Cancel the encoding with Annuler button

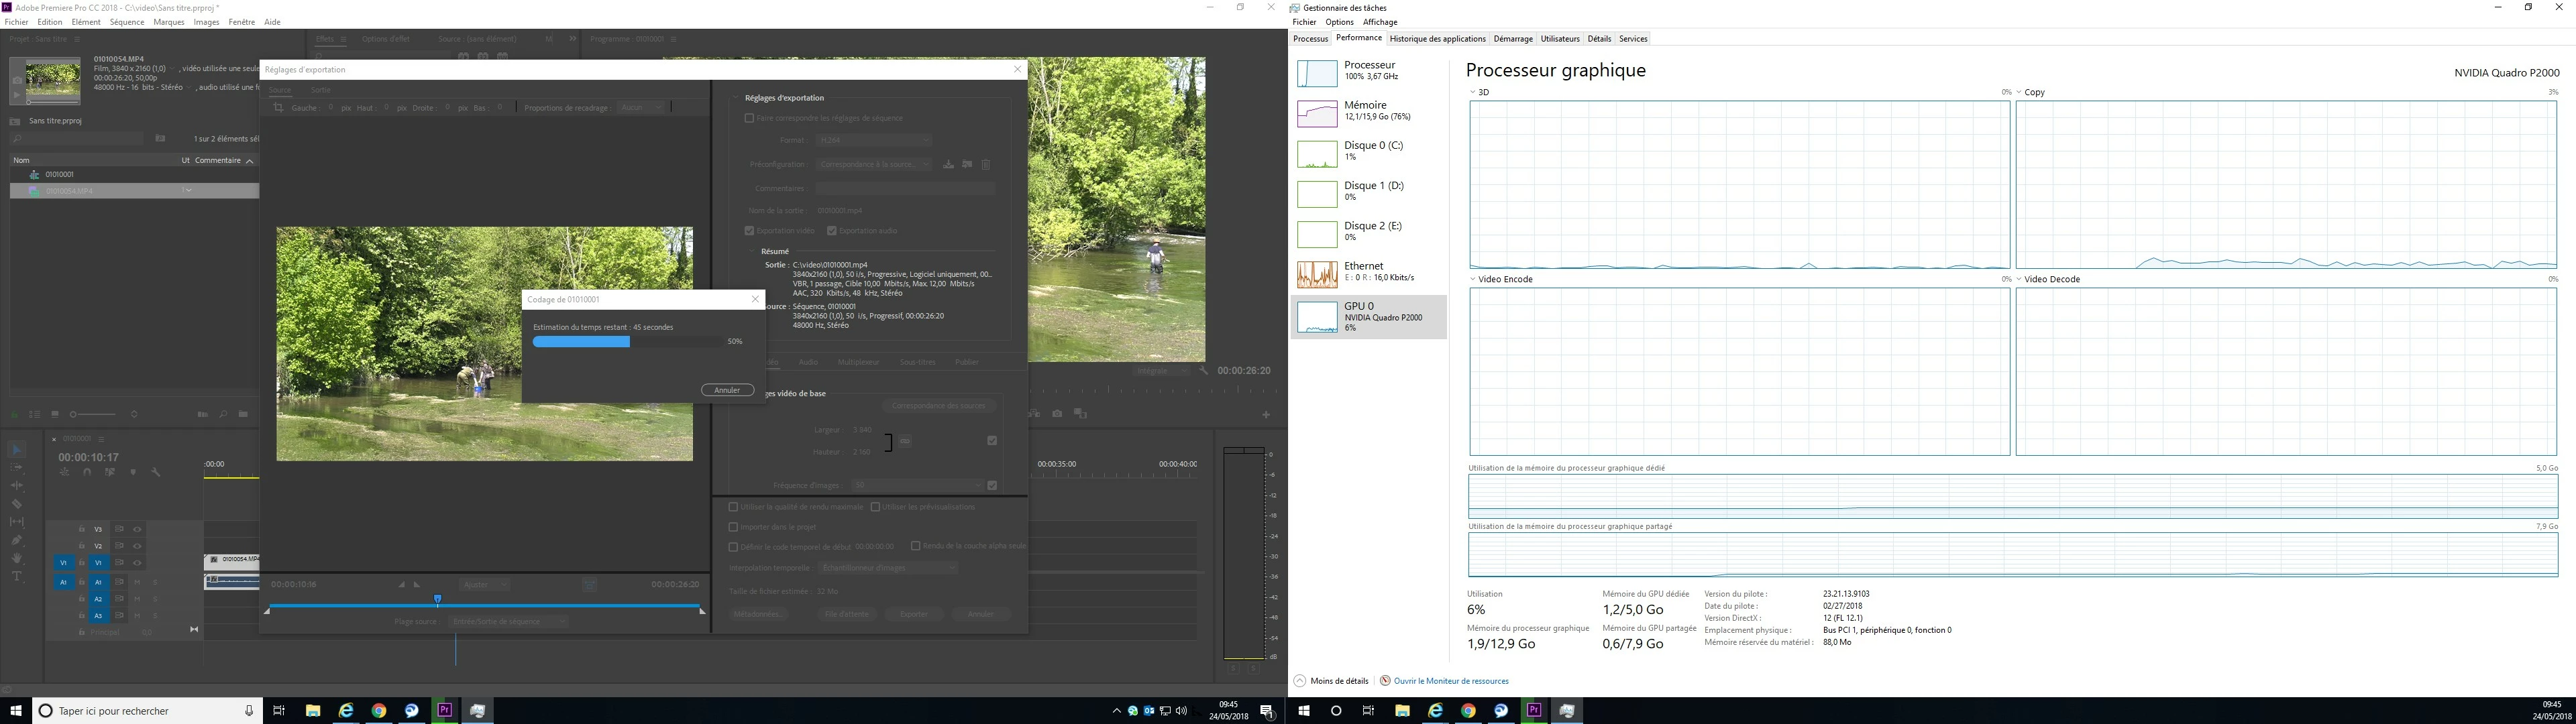[727, 390]
